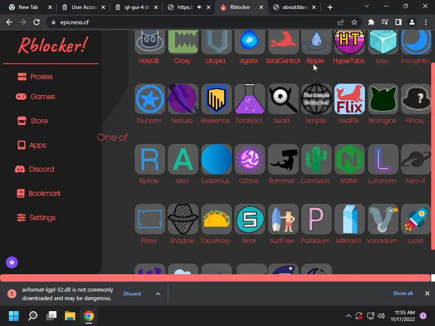Click the purple floating round button
The image size is (435, 326).
coord(12,262)
